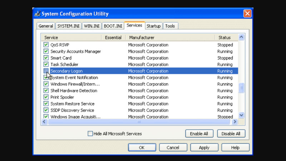This screenshot has width=286, height=161.
Task: Close the System Configuration Utility window
Action: pos(247,14)
